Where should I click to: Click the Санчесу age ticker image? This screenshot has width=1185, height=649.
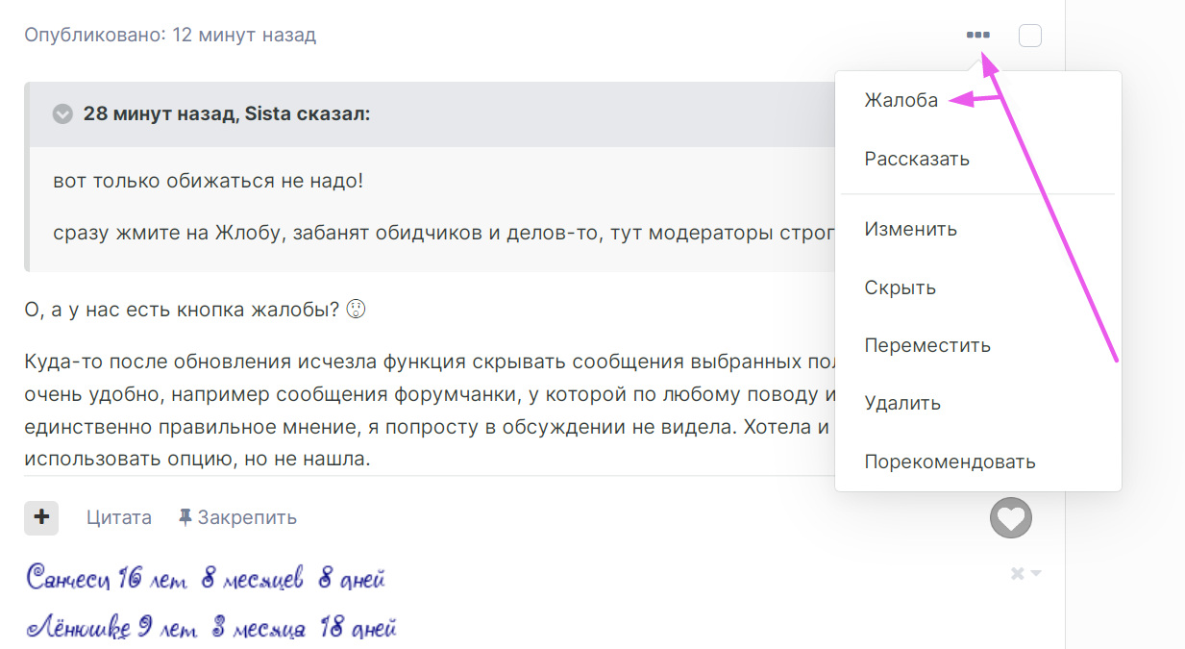206,578
